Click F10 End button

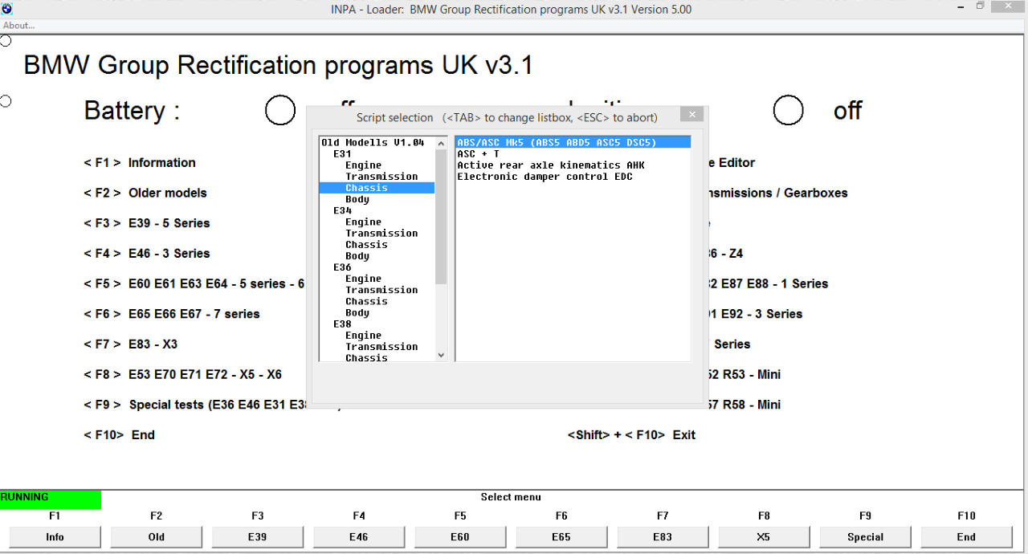click(966, 537)
